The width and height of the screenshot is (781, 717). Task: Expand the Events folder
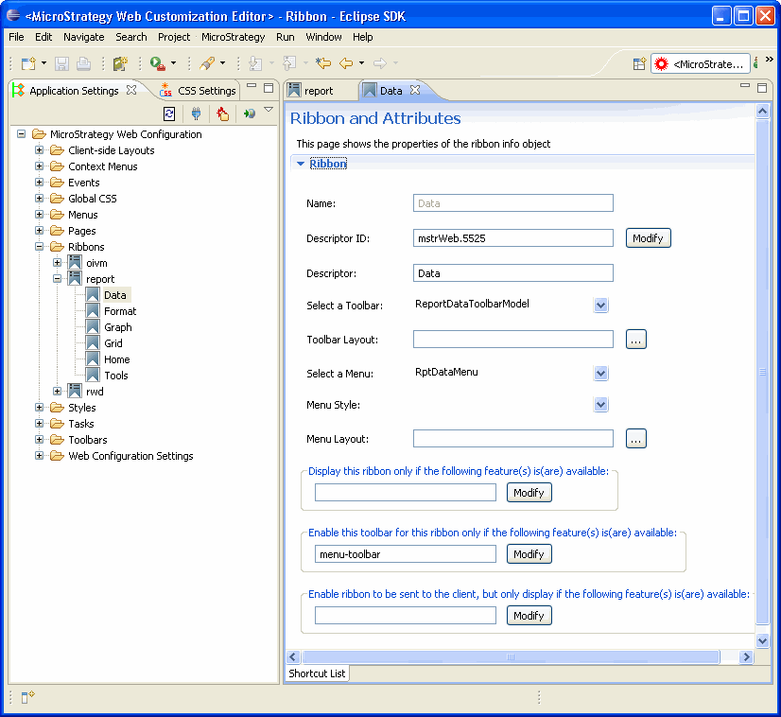coord(40,183)
